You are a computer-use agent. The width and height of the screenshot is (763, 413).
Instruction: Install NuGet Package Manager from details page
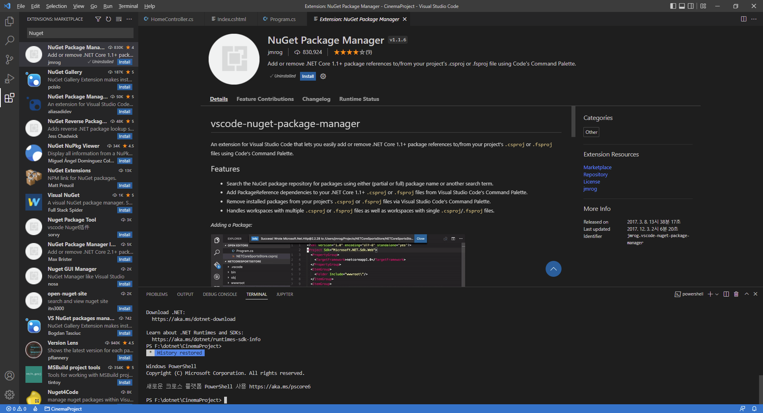[308, 76]
